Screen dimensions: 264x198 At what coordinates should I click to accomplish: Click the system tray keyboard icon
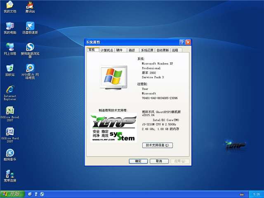242,194
